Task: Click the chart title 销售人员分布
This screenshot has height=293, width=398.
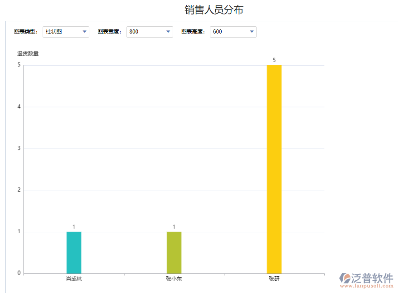Action: coord(213,10)
